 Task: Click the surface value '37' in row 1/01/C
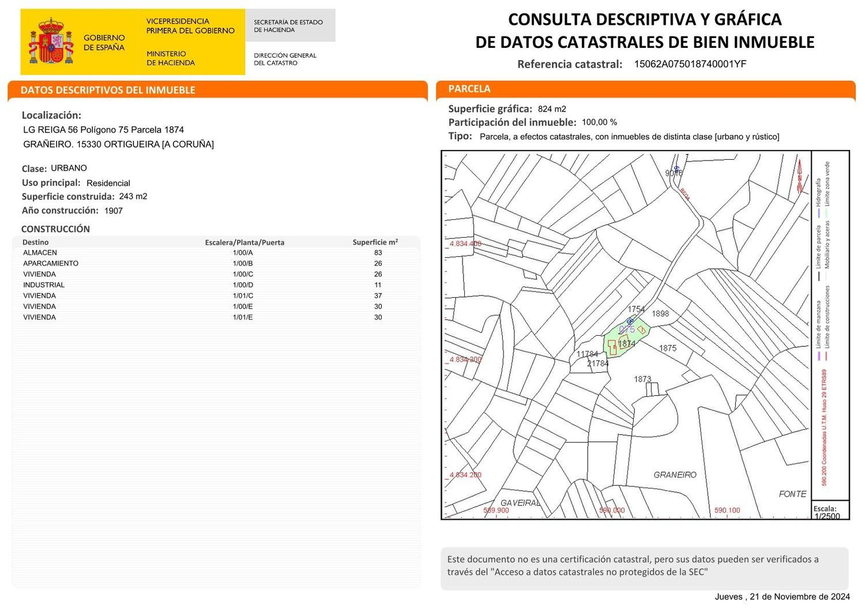pyautogui.click(x=378, y=295)
